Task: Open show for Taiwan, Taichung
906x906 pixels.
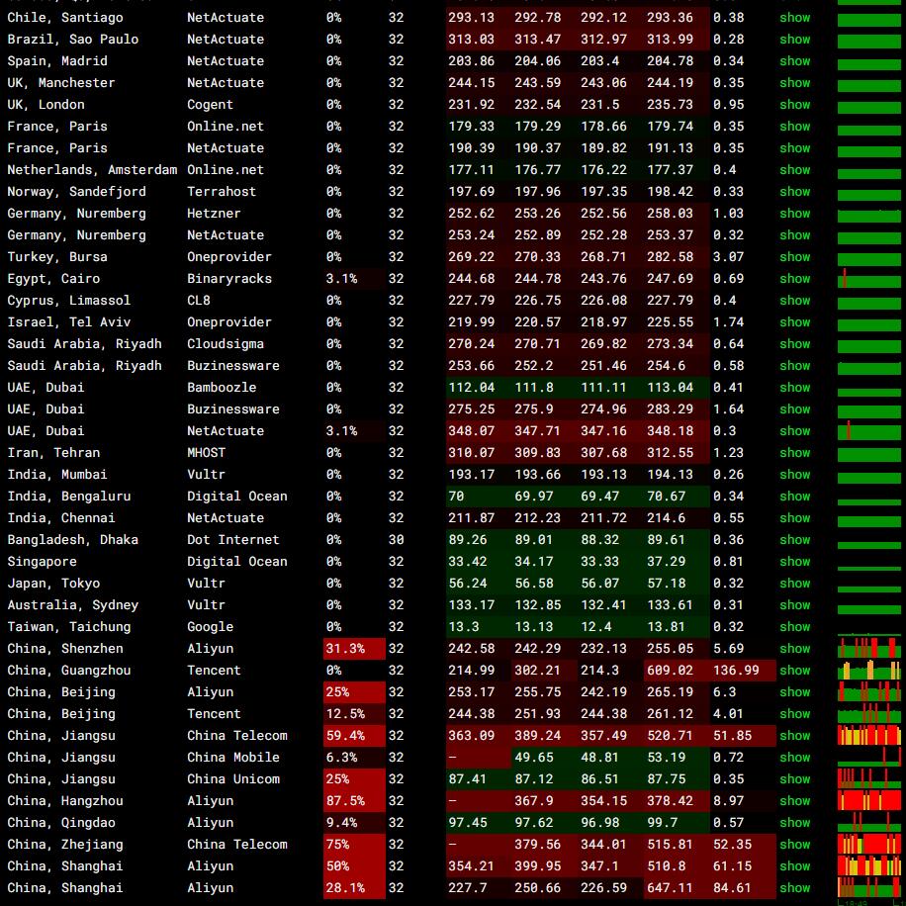Action: [x=794, y=626]
